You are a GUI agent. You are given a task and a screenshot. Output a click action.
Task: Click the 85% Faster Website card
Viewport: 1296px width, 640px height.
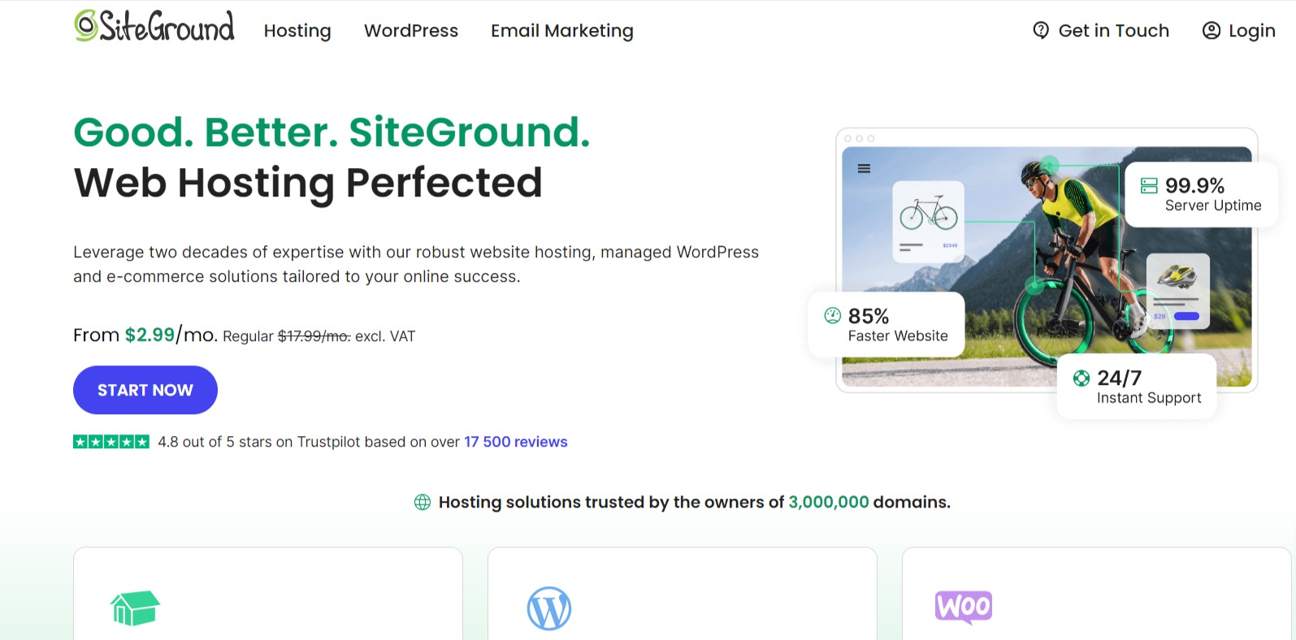(x=886, y=324)
